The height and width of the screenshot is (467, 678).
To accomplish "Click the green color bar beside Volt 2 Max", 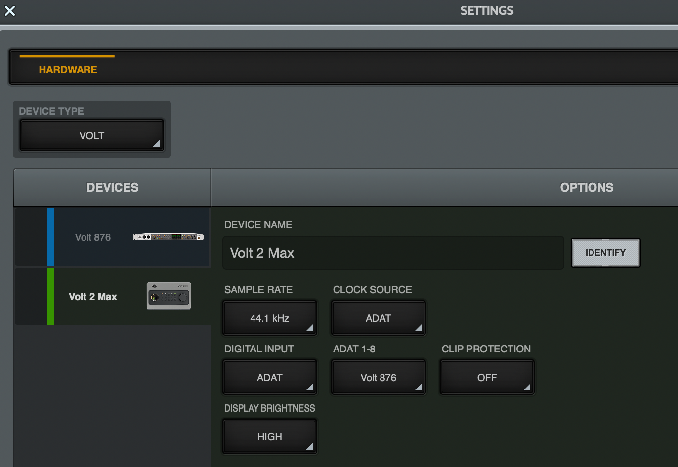I will click(50, 296).
